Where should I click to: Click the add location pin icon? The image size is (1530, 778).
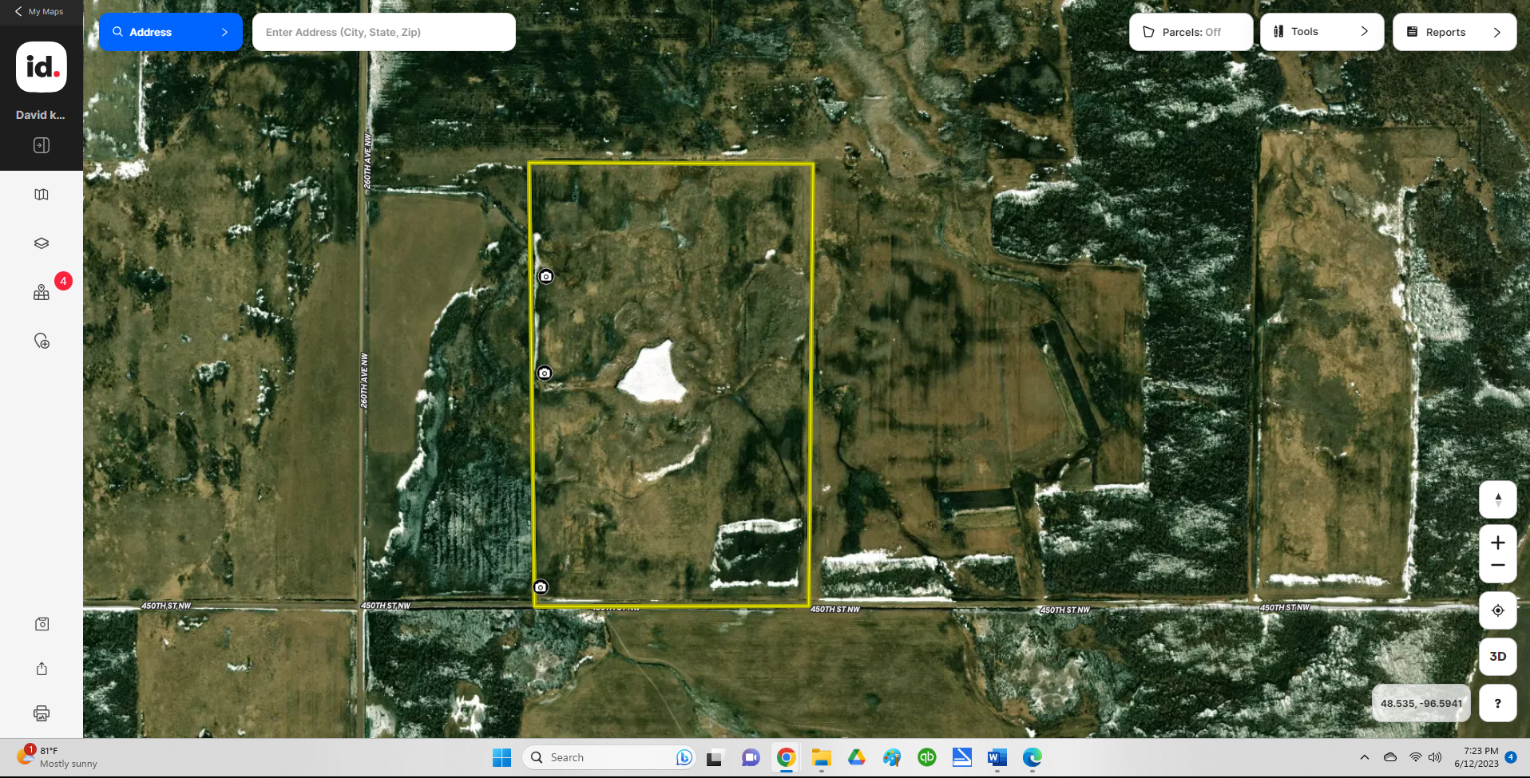click(x=42, y=342)
